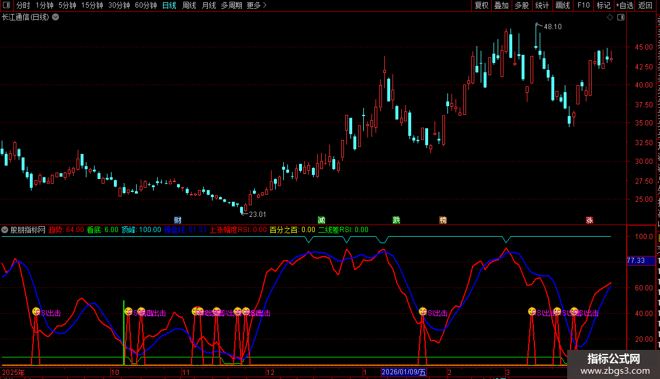Click the 跌 event marker icon
Screen dimensions: 660x379
(x=397, y=220)
